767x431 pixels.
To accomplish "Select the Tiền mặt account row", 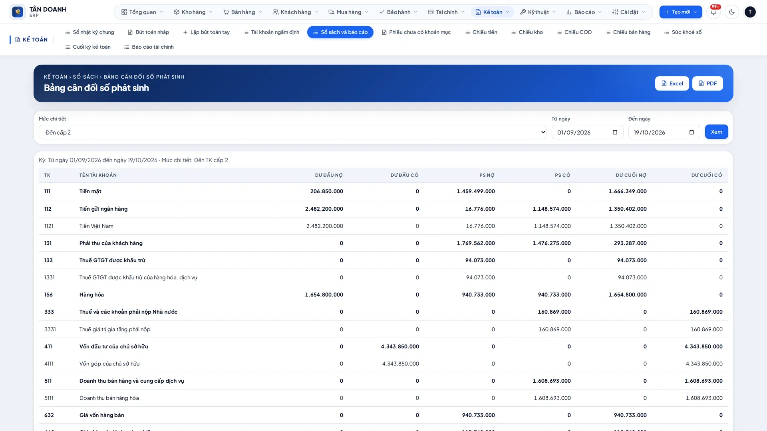I will (x=383, y=192).
